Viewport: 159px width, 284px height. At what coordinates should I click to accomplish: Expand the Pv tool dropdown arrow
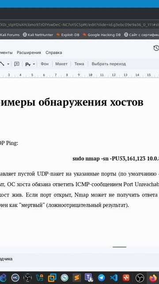pyautogui.click(x=34, y=64)
